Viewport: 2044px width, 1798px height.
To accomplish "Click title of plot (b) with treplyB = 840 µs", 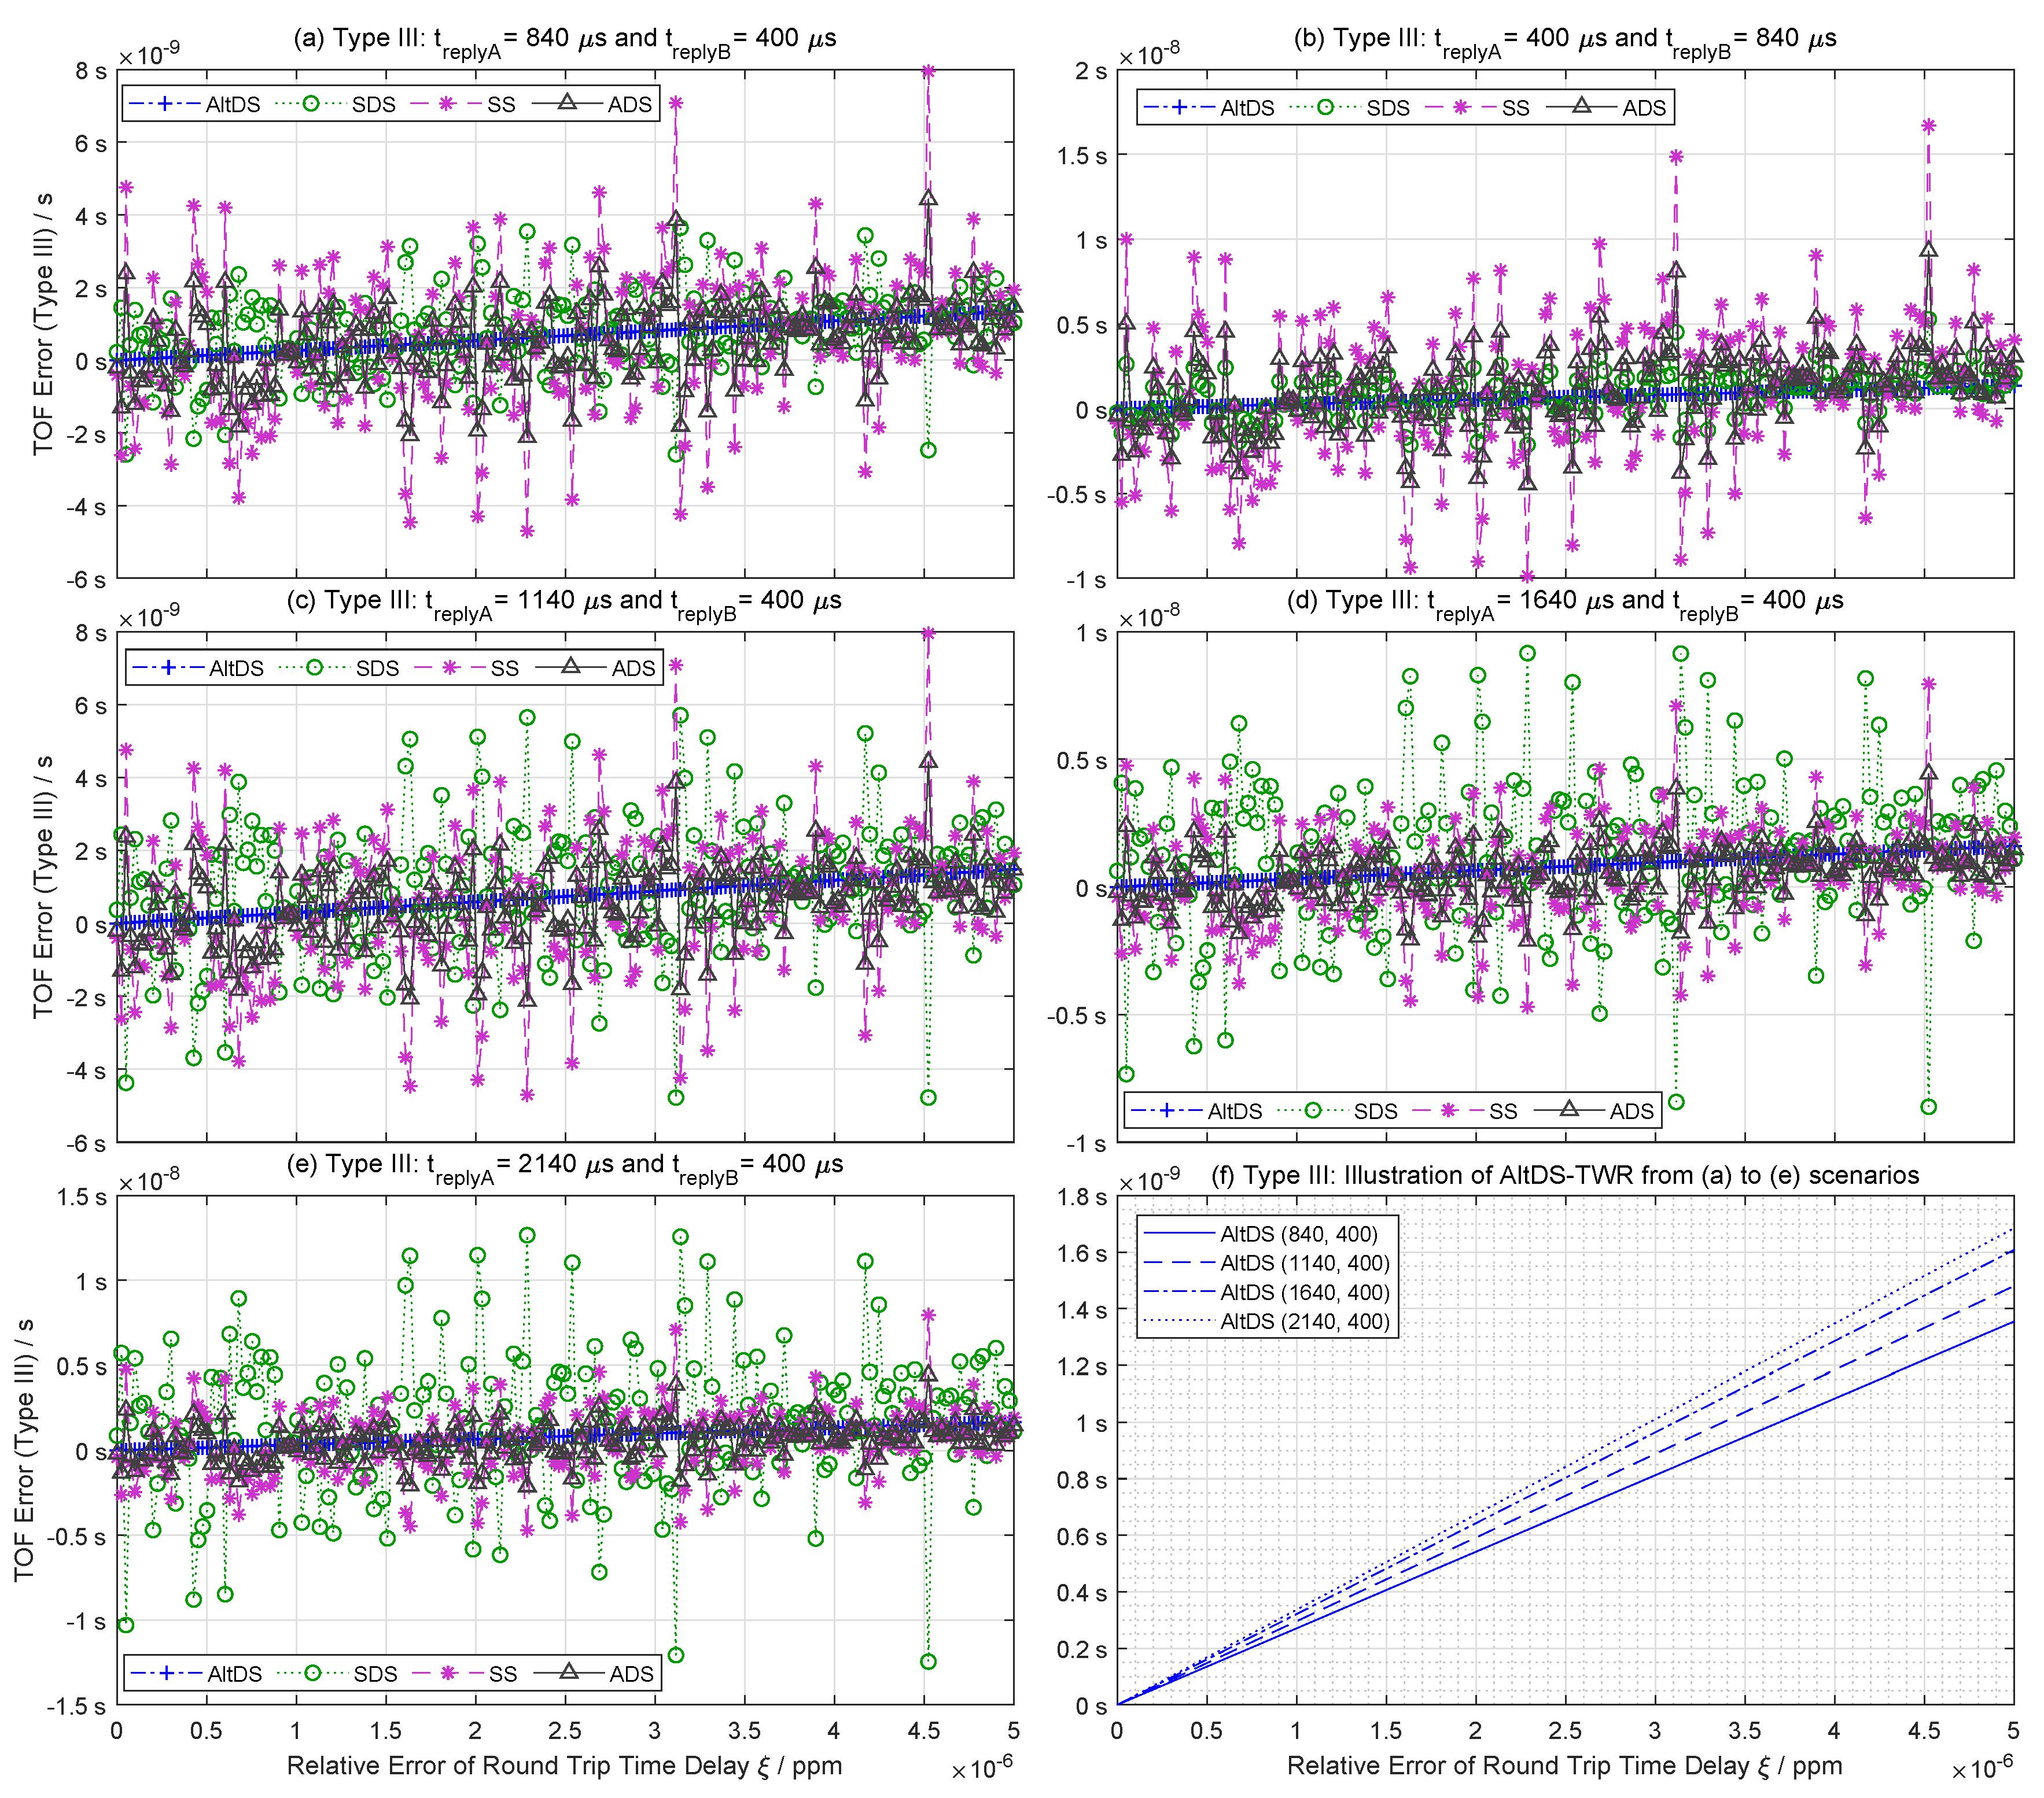I will [1565, 41].
